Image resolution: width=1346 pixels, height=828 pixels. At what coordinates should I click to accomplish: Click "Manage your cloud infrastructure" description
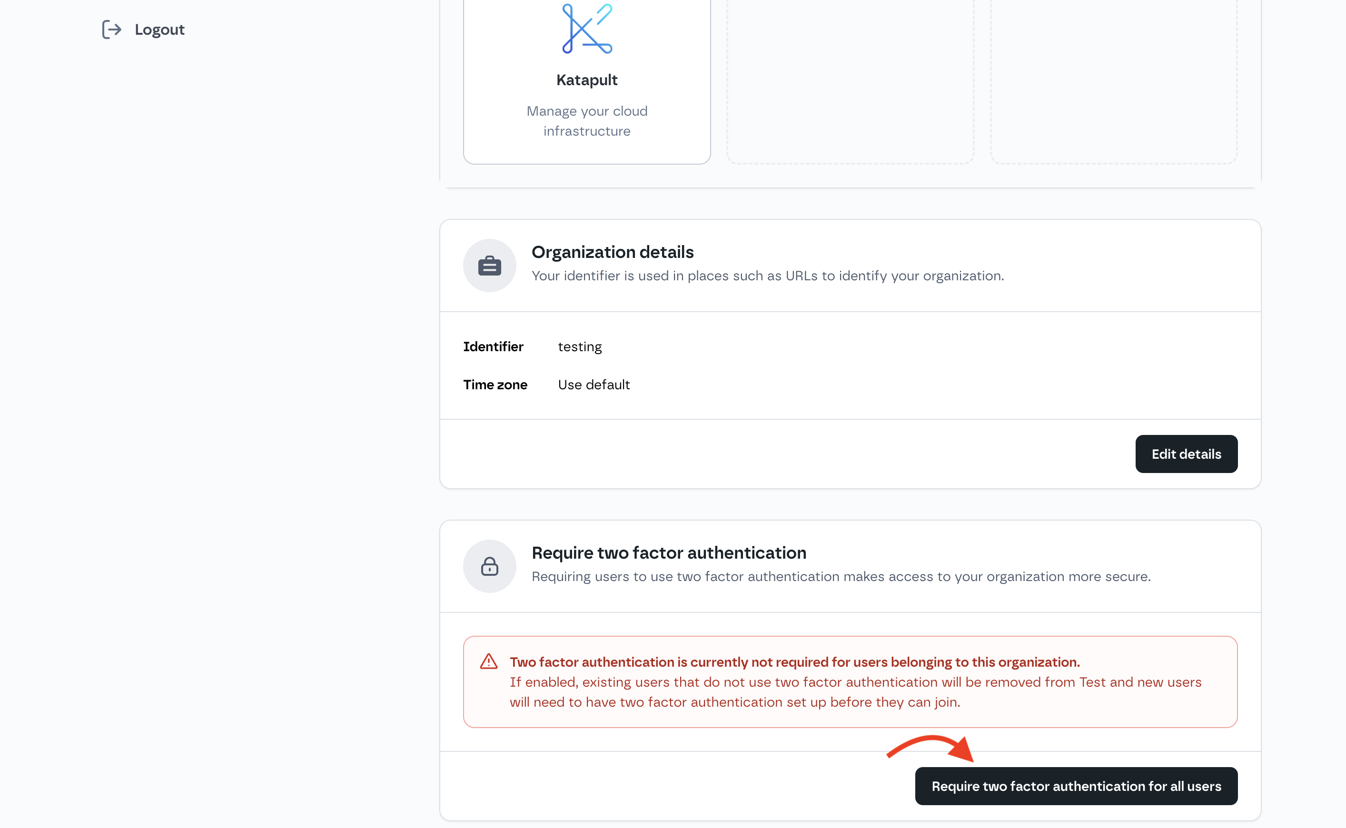(587, 121)
